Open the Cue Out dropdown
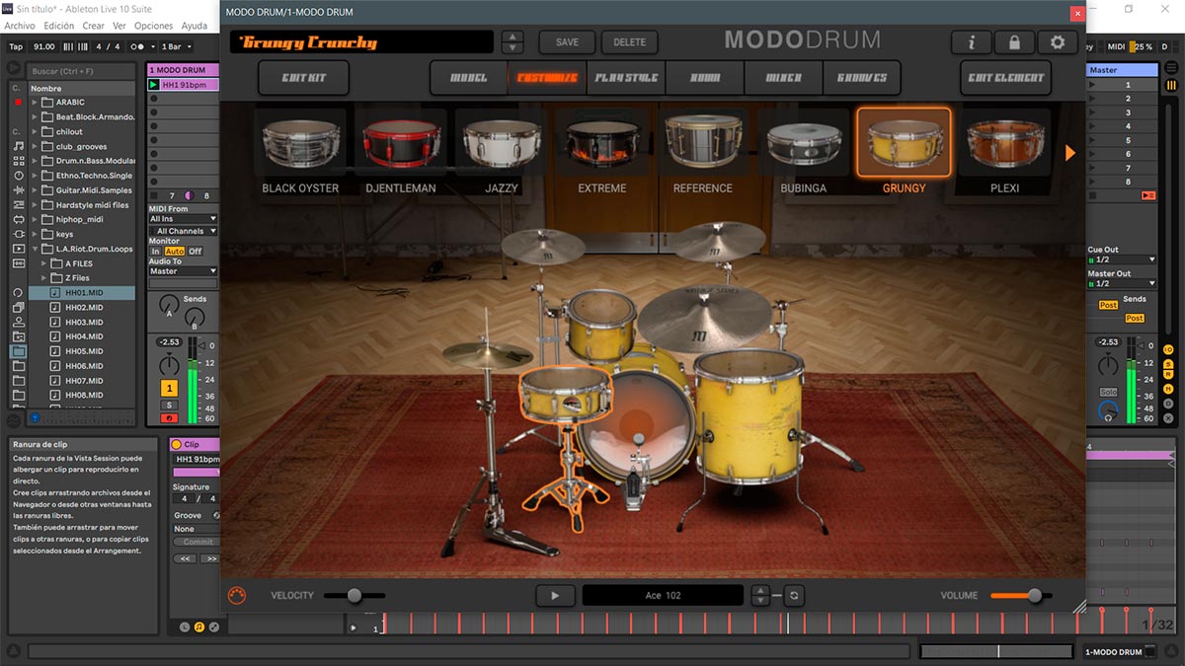This screenshot has width=1185, height=666. (1121, 259)
